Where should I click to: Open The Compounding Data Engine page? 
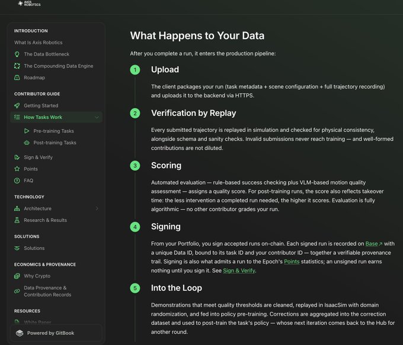click(58, 66)
